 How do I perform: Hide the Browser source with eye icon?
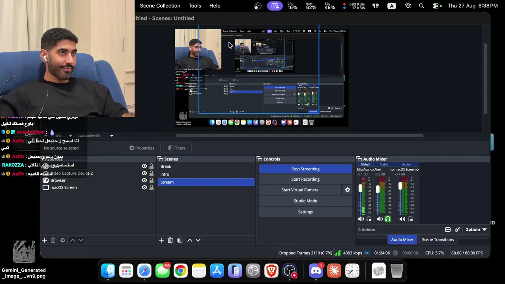(x=144, y=180)
